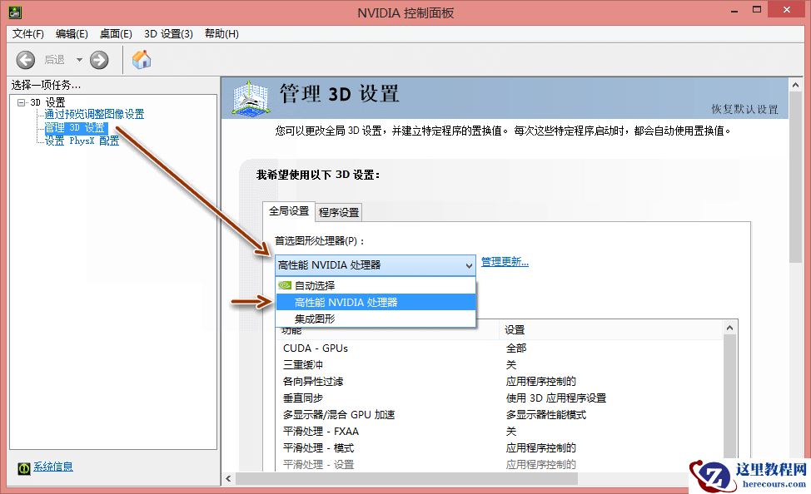The height and width of the screenshot is (494, 811).
Task: Click the system information icon
Action: (24, 468)
